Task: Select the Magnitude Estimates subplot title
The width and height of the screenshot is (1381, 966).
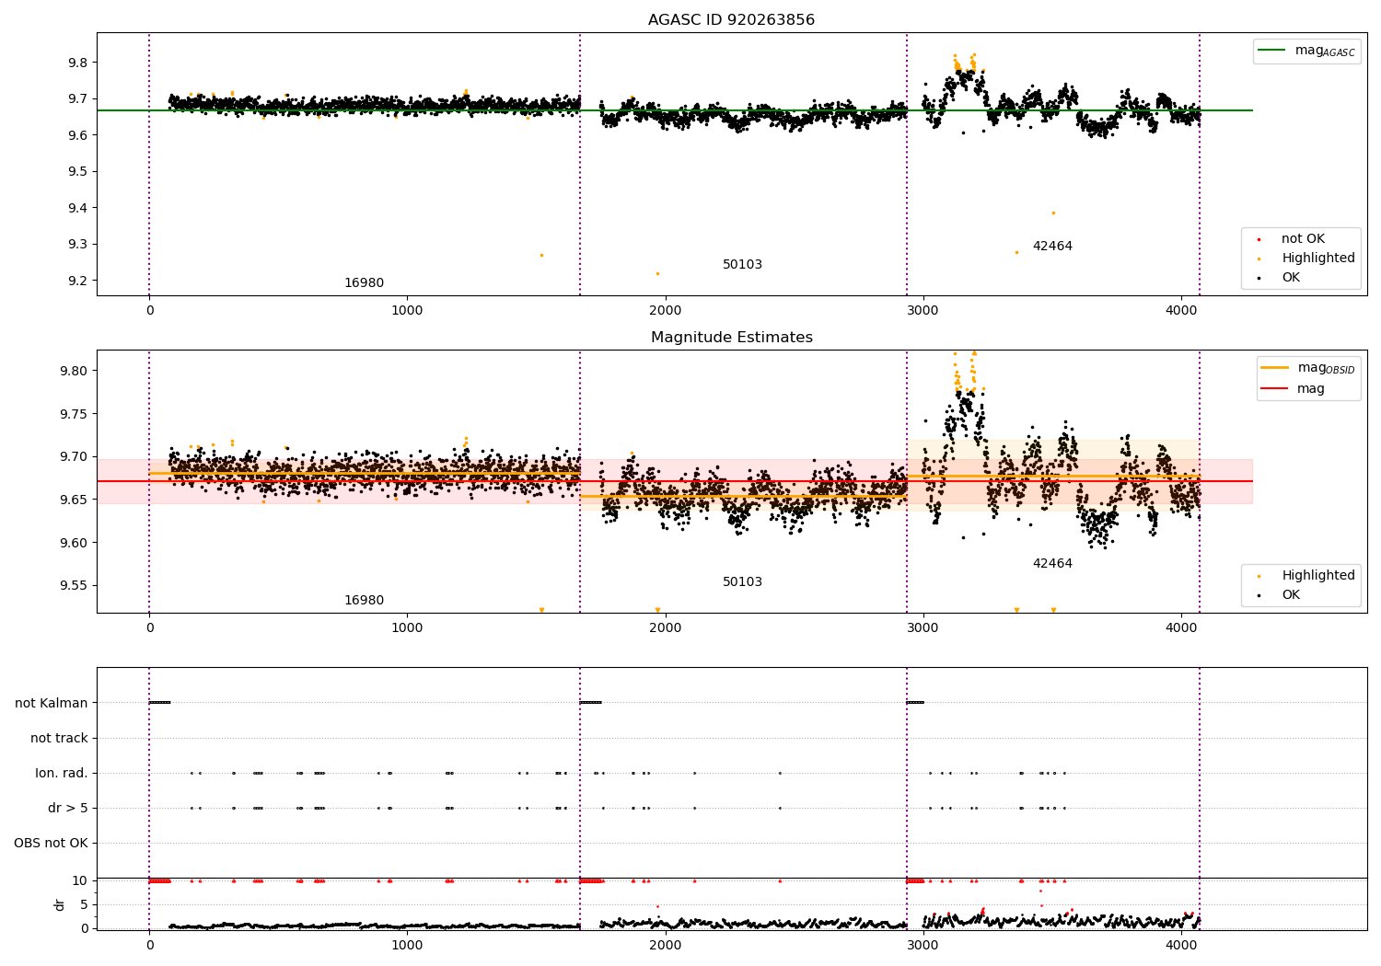Action: (731, 338)
